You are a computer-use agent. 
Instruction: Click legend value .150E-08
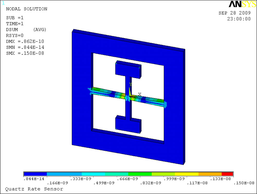pos(244,183)
